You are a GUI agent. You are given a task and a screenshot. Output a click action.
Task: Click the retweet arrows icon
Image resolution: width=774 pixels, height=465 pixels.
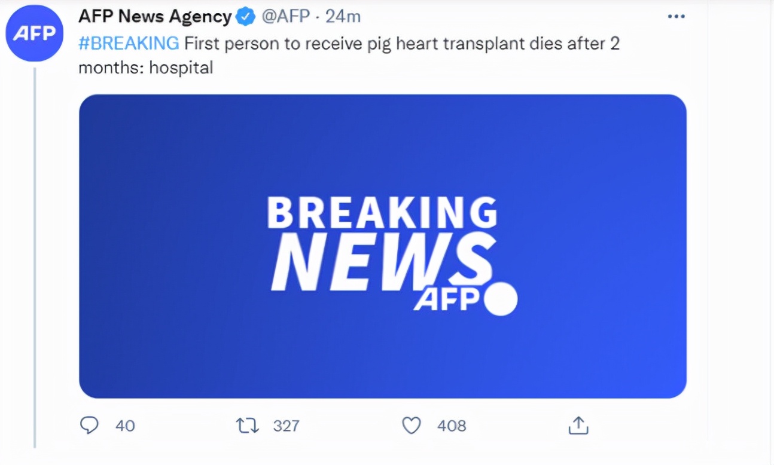click(x=245, y=426)
